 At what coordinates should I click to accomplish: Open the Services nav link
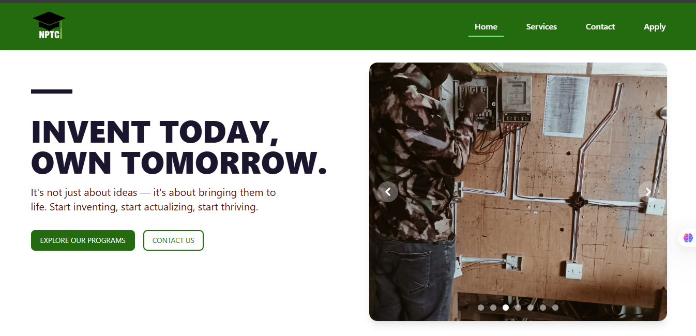pos(541,27)
